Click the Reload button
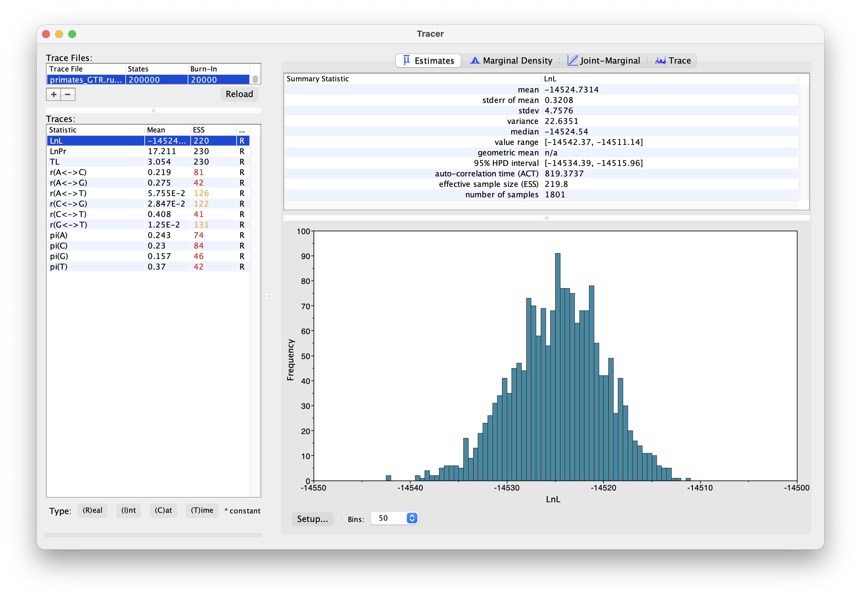The image size is (861, 598). coord(239,94)
